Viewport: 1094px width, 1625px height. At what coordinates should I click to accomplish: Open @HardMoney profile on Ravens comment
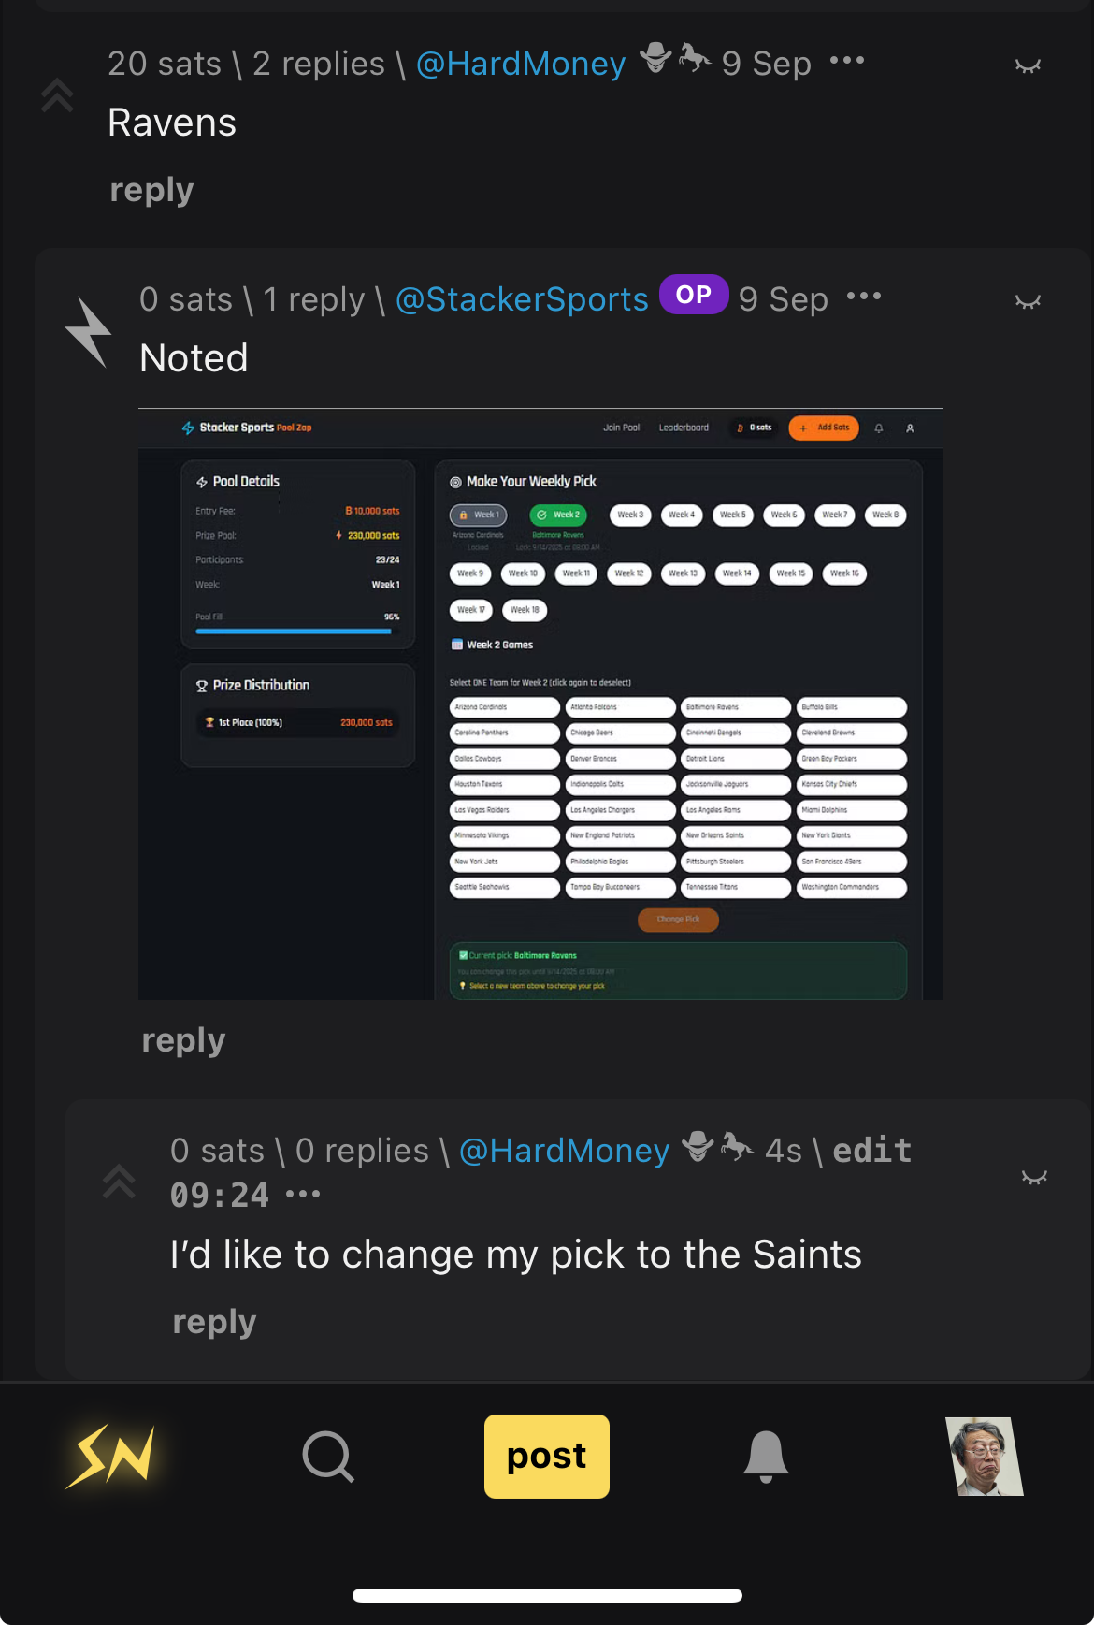click(x=521, y=64)
